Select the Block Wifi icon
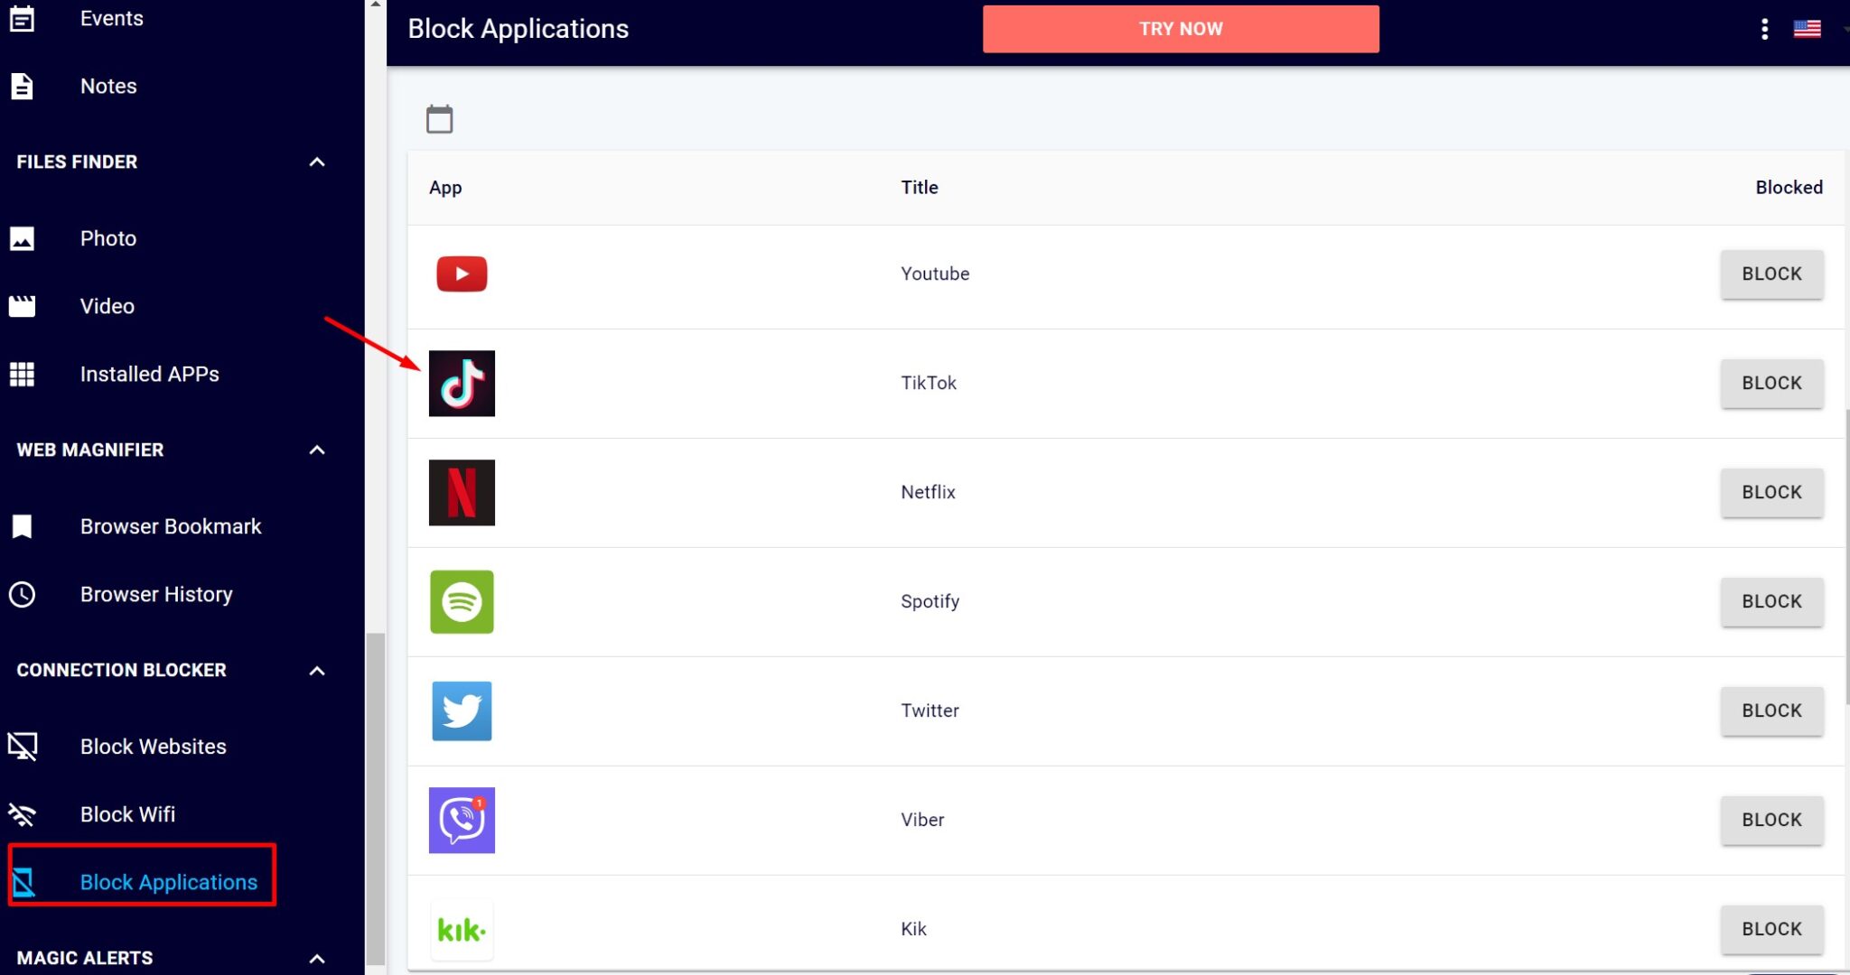1850x975 pixels. [x=22, y=814]
